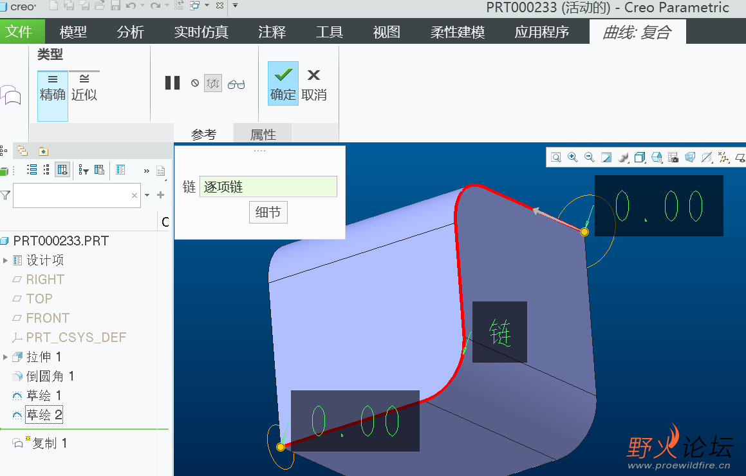Clear the tree search field with X
746x476 pixels.
pos(135,195)
